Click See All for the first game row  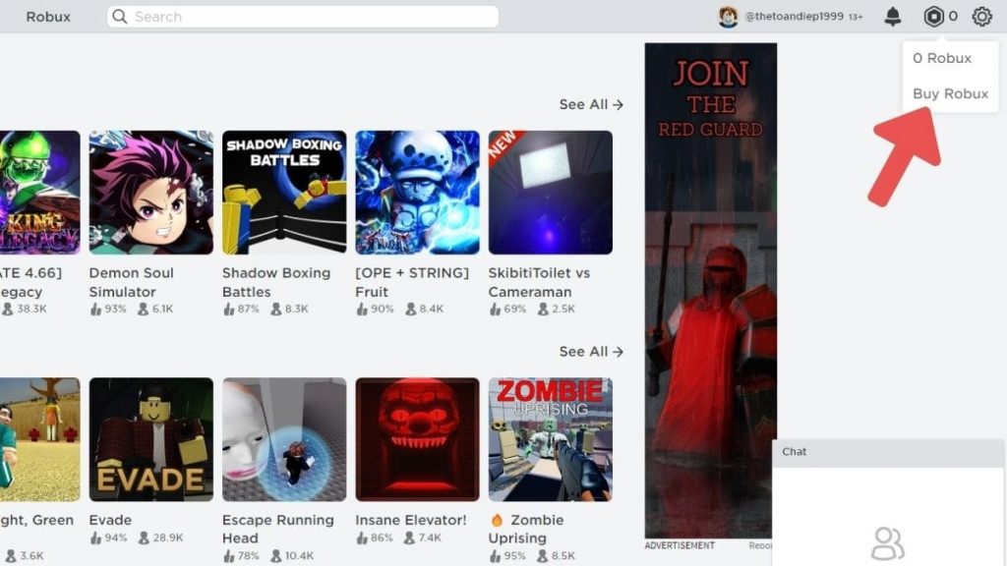[591, 104]
